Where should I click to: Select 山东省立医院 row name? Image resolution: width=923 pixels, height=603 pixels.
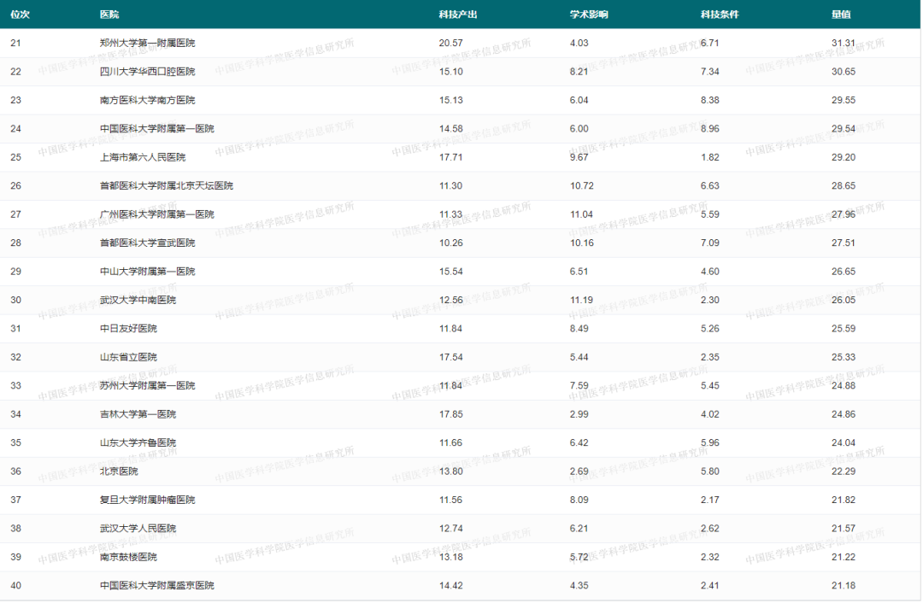[x=128, y=357]
